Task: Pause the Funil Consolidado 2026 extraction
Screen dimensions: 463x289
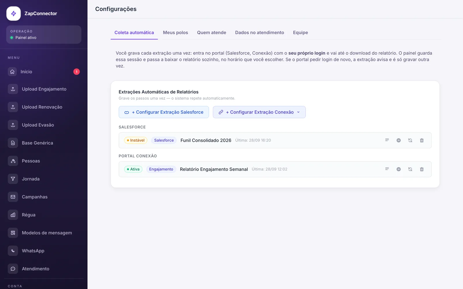Action: [398, 140]
